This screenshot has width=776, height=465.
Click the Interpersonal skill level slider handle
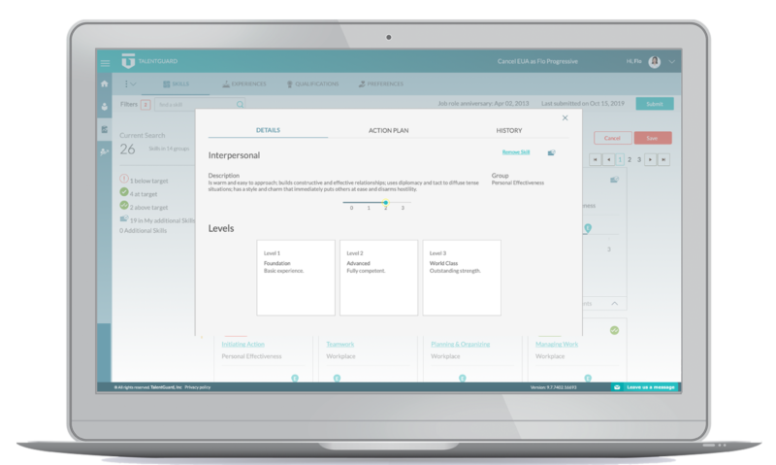click(385, 202)
